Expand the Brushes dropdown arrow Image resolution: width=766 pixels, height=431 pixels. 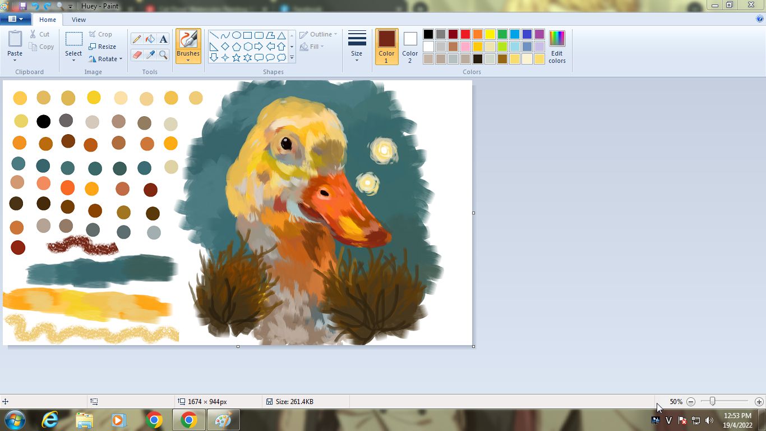point(188,60)
